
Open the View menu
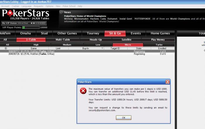pyautogui.click(x=58, y=6)
